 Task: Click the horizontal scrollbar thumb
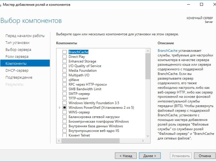pos(90,141)
